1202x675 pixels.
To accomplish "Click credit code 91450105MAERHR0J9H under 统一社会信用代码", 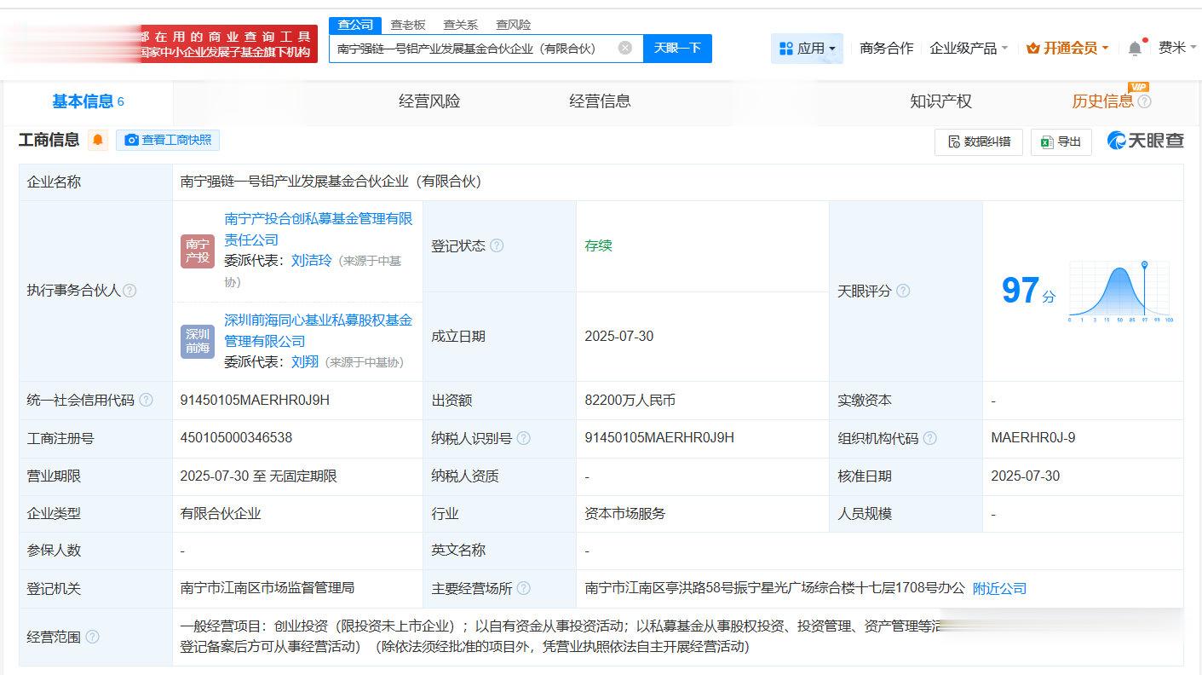I will click(255, 400).
